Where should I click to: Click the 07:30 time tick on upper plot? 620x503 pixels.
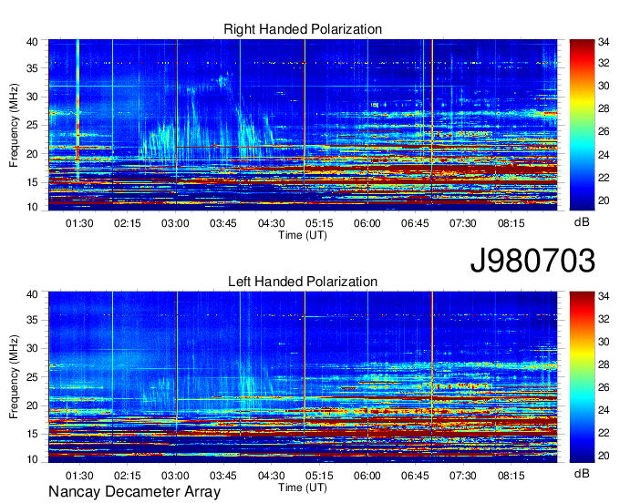click(462, 223)
